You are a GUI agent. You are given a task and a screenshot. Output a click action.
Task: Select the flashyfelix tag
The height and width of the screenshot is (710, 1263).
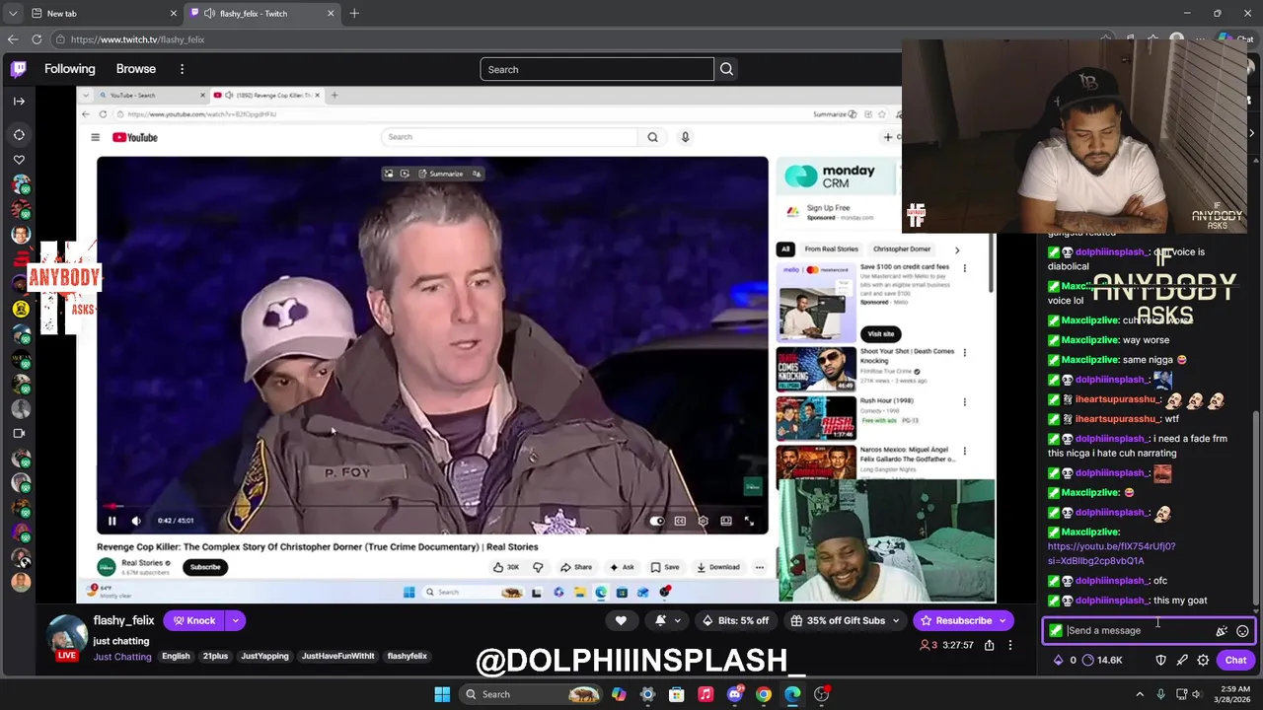[x=407, y=657]
